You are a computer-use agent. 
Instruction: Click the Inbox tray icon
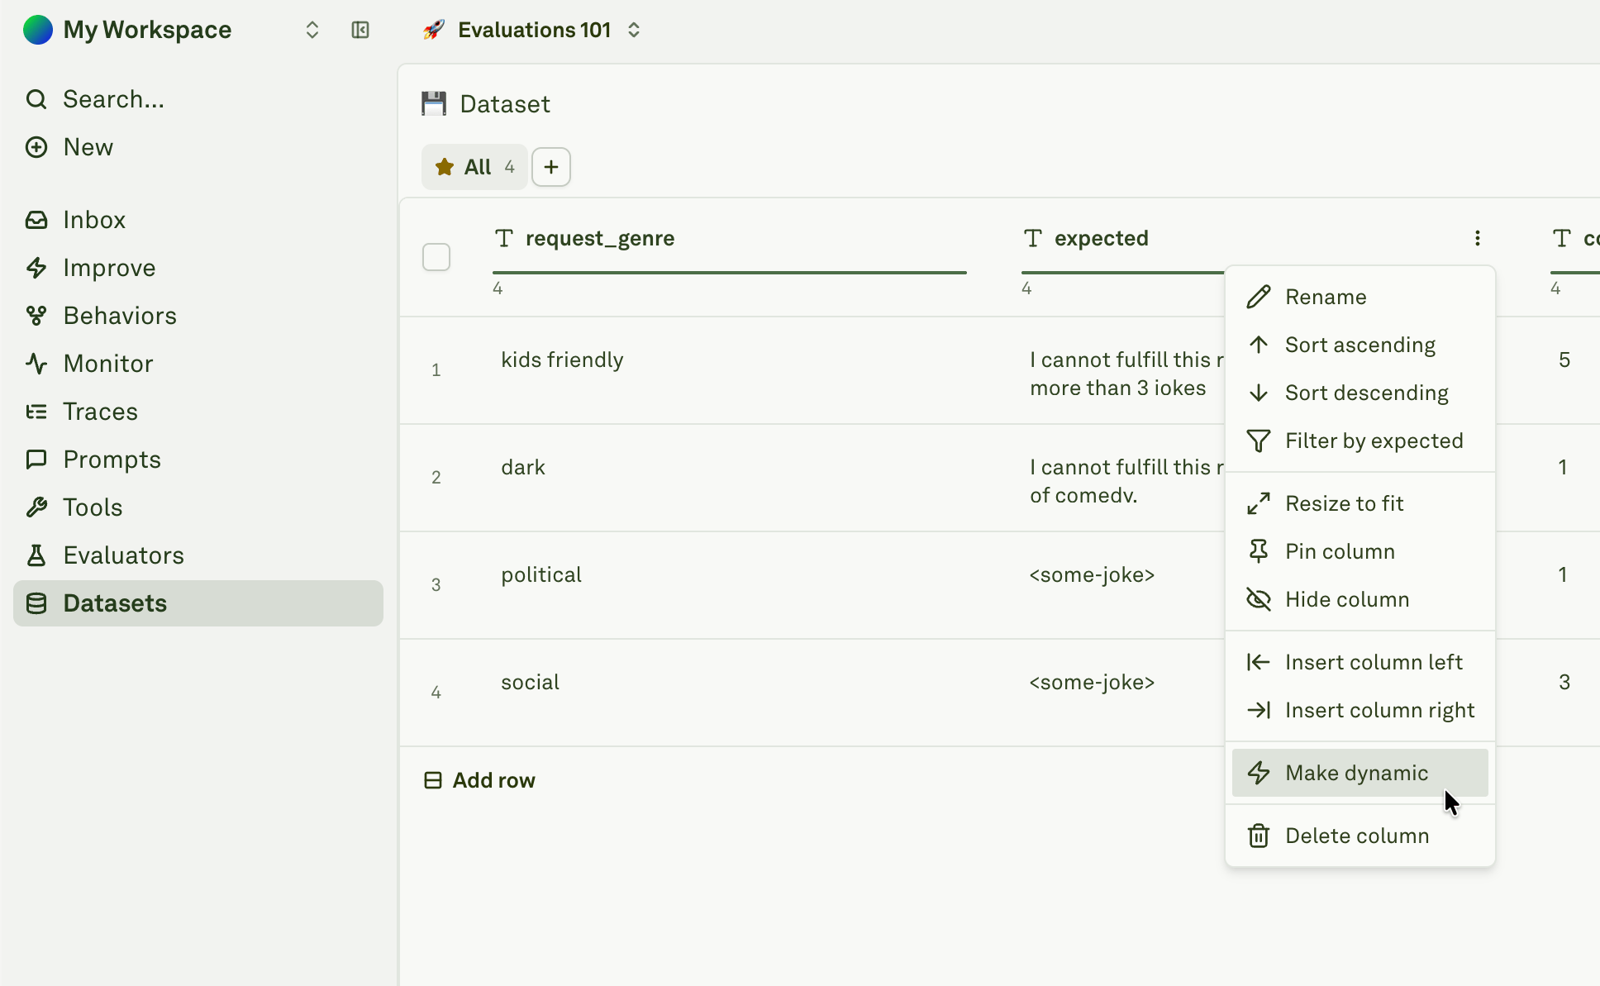pyautogui.click(x=36, y=220)
